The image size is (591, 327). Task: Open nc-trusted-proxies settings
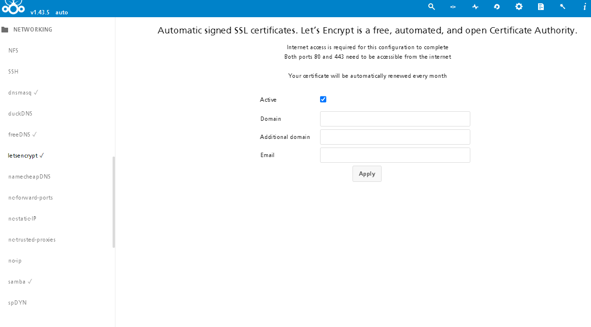(32, 240)
